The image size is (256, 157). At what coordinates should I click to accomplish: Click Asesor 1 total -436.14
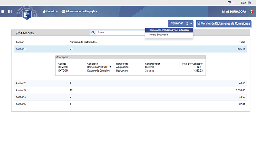241,49
